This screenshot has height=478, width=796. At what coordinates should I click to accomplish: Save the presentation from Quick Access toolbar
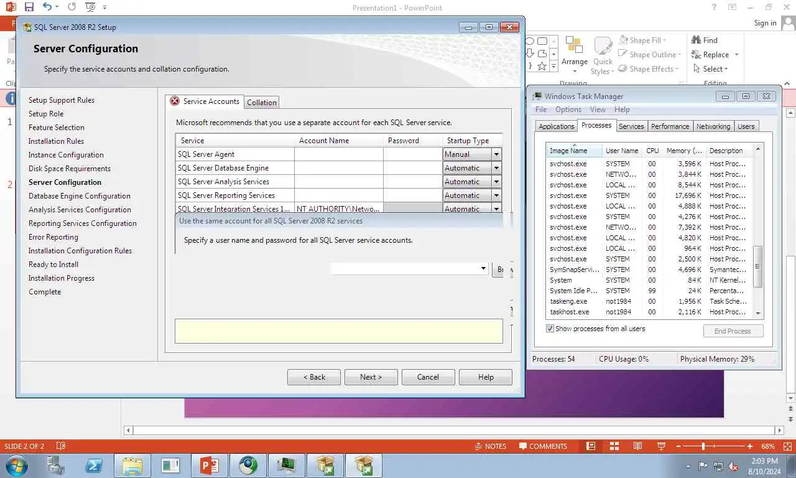tap(29, 7)
